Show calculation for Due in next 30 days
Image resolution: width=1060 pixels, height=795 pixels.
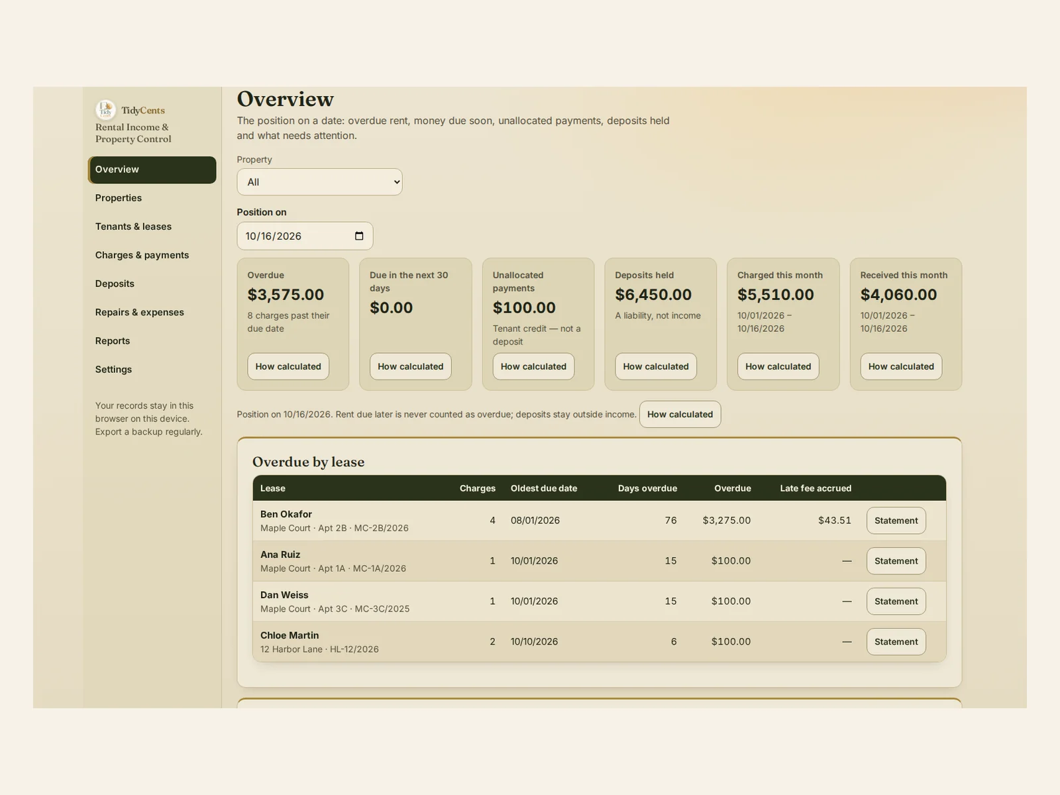coord(411,366)
